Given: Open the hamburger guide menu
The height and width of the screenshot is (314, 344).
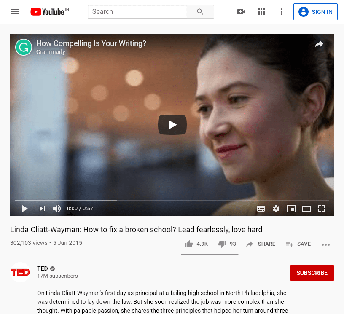Looking at the screenshot, I should coord(15,12).
